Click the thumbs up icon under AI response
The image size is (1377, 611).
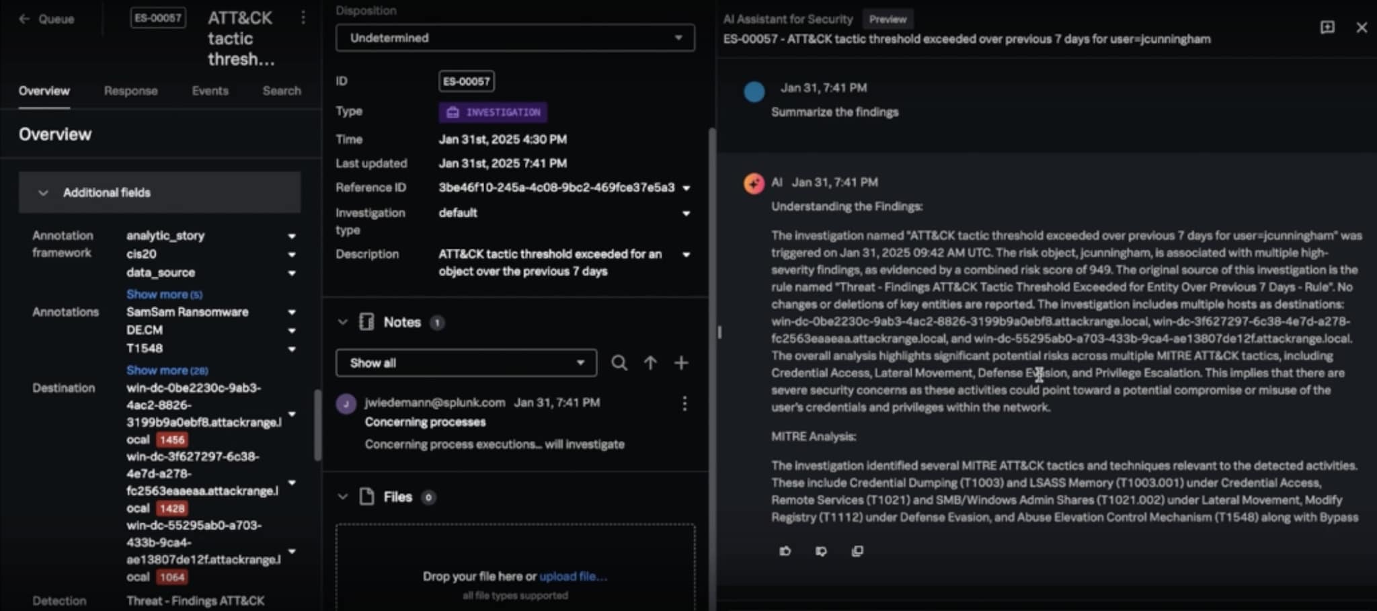click(x=785, y=551)
